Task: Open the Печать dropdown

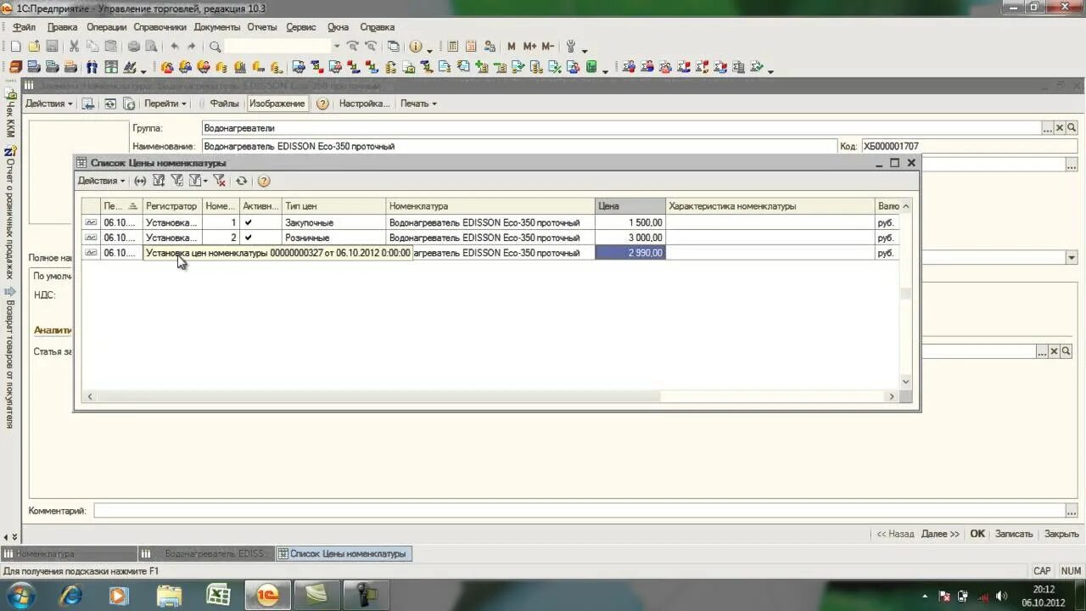Action: click(418, 104)
